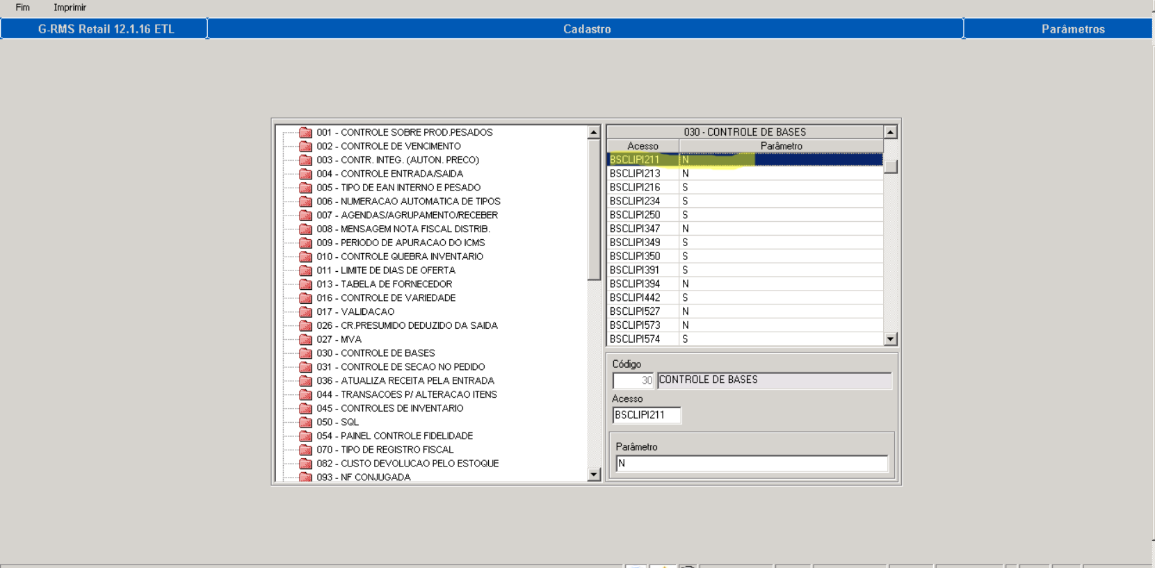This screenshot has width=1155, height=568.
Task: Click up arrow of parameter table scrollbar
Action: tap(890, 132)
